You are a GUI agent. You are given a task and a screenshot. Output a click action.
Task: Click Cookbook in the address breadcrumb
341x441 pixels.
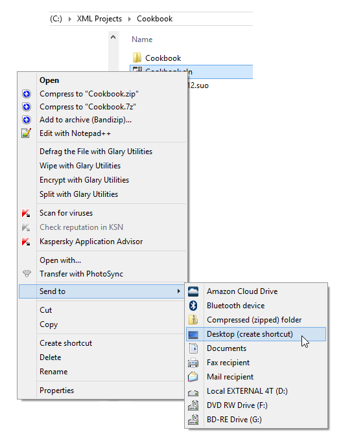154,19
